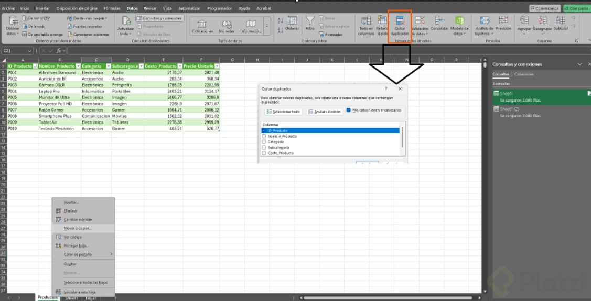591x301 pixels.
Task: Uncheck Mis datos tienen encabezados
Action: 349,110
